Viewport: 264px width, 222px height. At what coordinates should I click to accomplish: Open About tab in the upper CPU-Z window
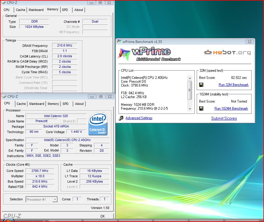[79, 10]
